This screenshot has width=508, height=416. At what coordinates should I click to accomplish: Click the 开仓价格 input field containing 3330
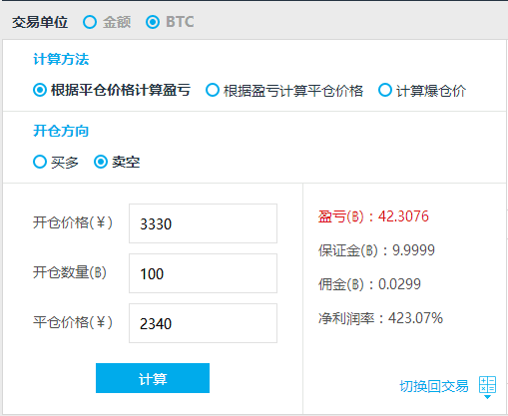click(203, 223)
